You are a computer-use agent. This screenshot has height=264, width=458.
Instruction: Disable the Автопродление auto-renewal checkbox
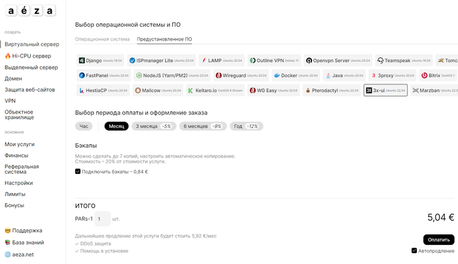[x=414, y=250]
